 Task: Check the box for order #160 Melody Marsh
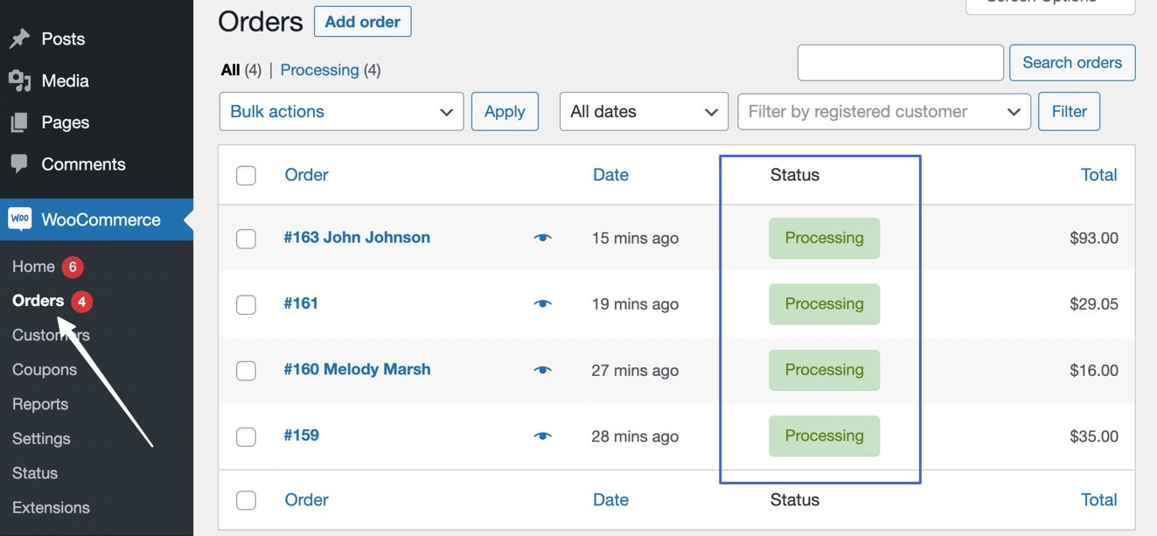pyautogui.click(x=246, y=371)
